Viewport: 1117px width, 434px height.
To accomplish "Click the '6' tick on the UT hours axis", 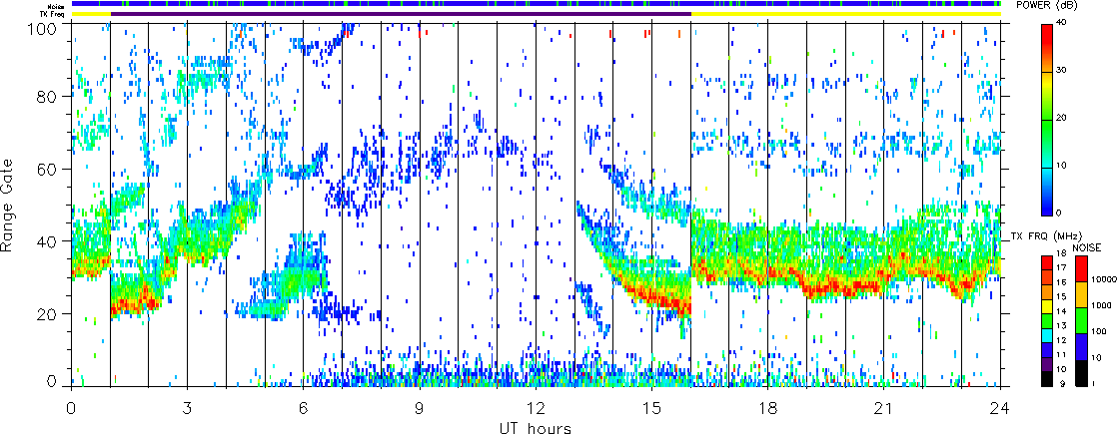I will click(x=304, y=408).
